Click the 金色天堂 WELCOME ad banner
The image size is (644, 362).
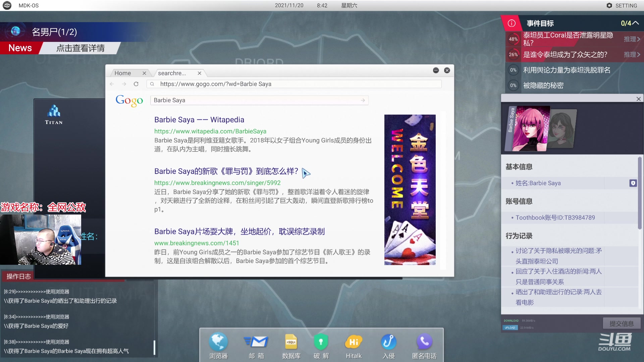410,190
